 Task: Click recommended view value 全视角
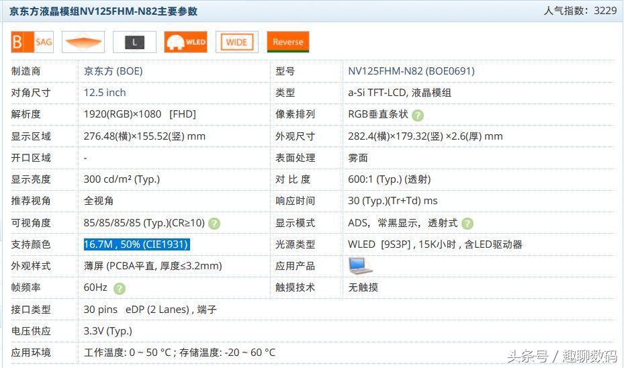[x=99, y=201]
